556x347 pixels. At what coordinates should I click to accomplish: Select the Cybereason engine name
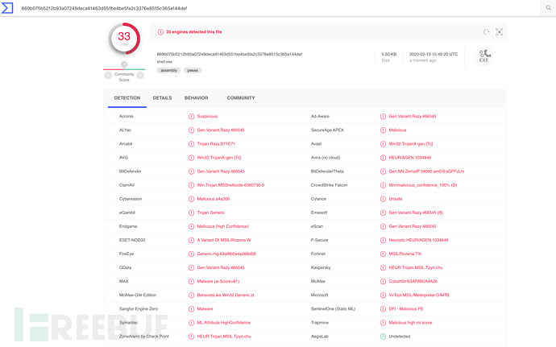pos(131,199)
